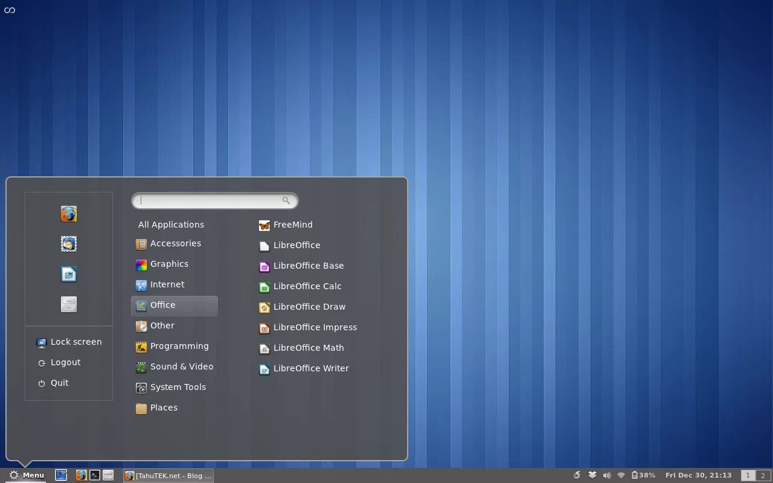Select Quit to shut down
773x483 pixels.
53,383
